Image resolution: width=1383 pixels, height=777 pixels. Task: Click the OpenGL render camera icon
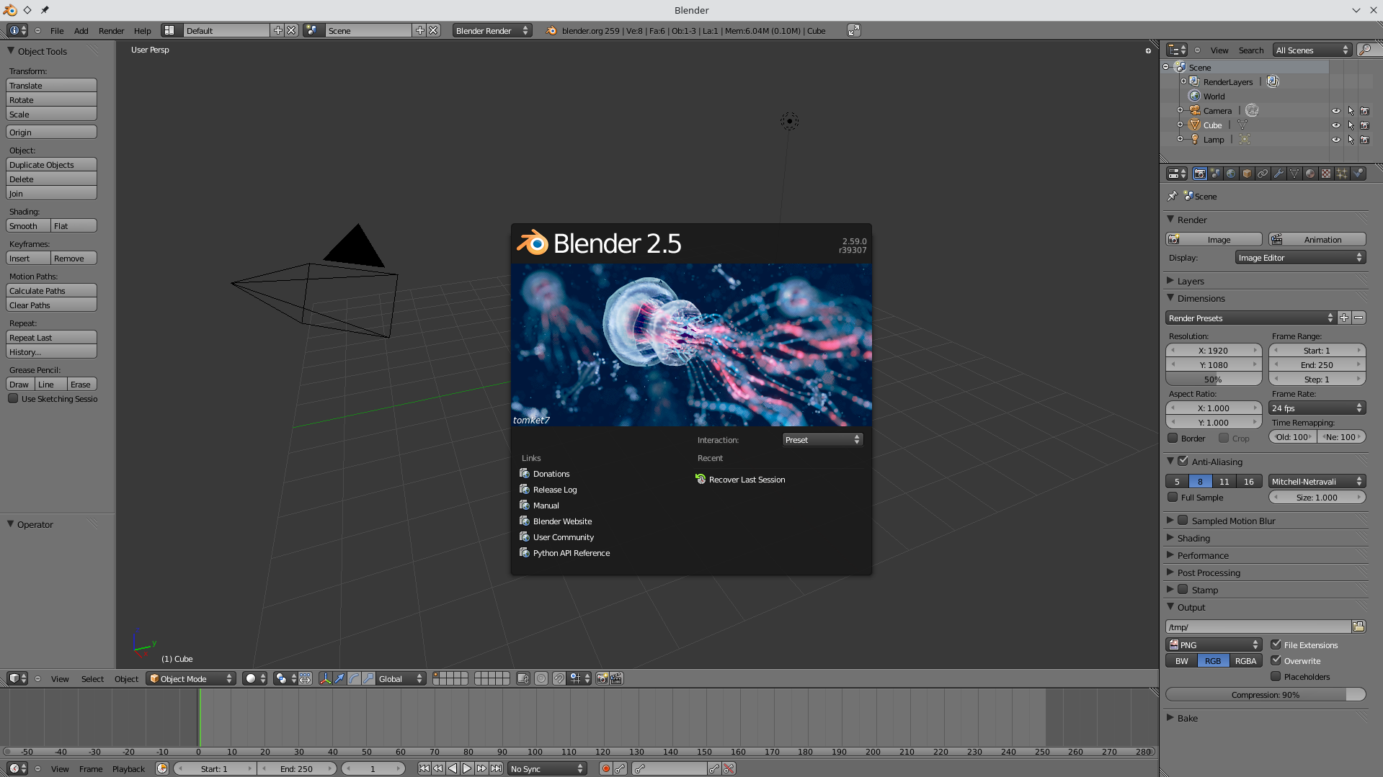pos(602,678)
